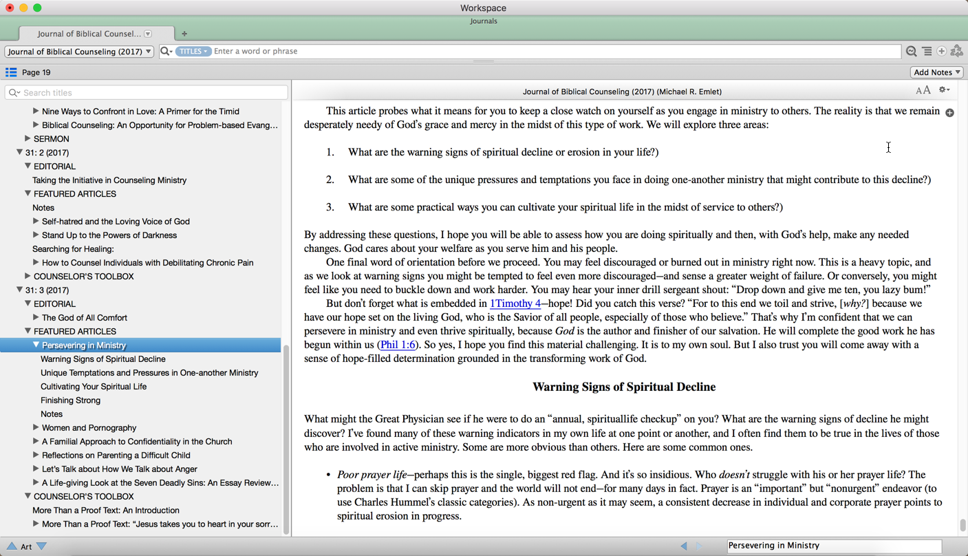
Task: Expand SERMON section
Action: point(28,139)
